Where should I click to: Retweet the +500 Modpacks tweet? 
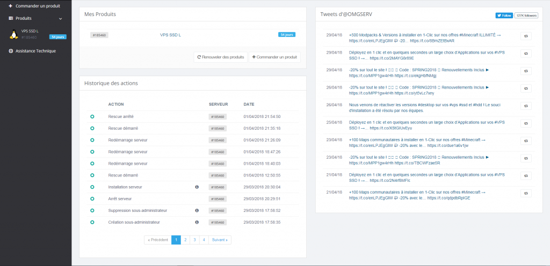point(527,36)
